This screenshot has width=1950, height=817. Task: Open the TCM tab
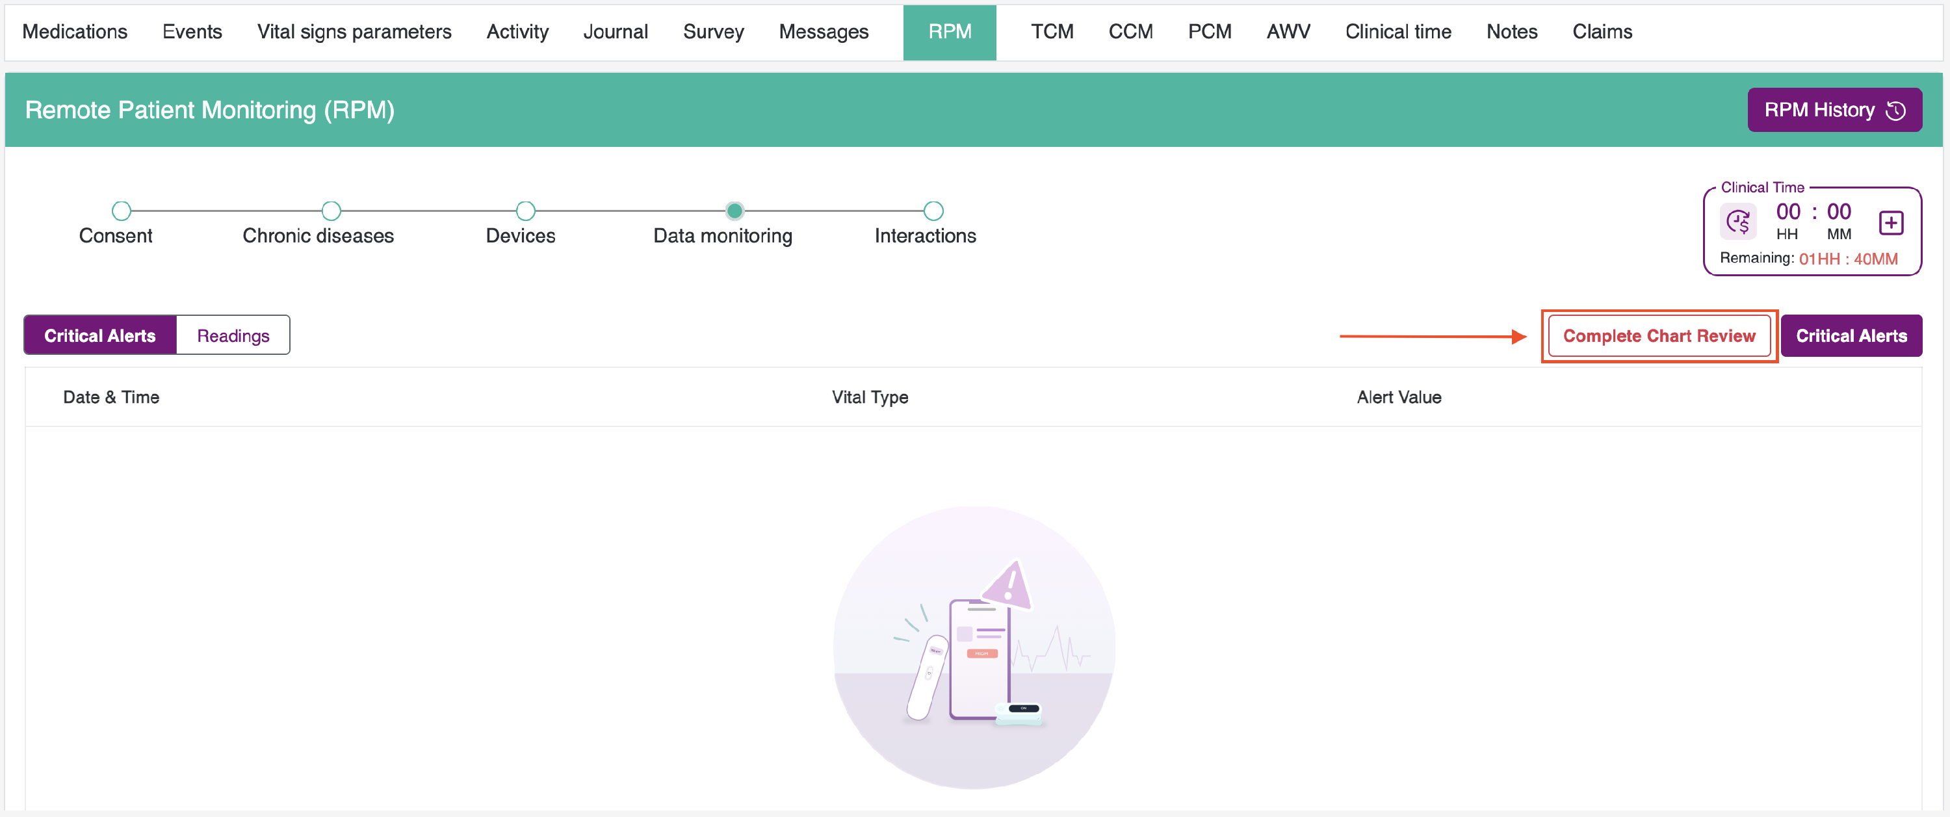1052,32
